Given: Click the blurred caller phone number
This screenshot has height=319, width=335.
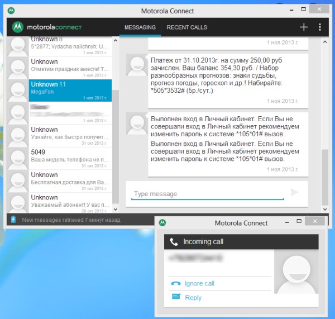Looking at the screenshot, I should pos(195,258).
